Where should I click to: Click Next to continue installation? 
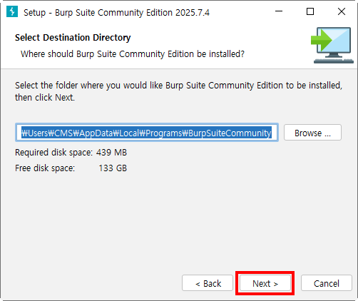tap(265, 283)
